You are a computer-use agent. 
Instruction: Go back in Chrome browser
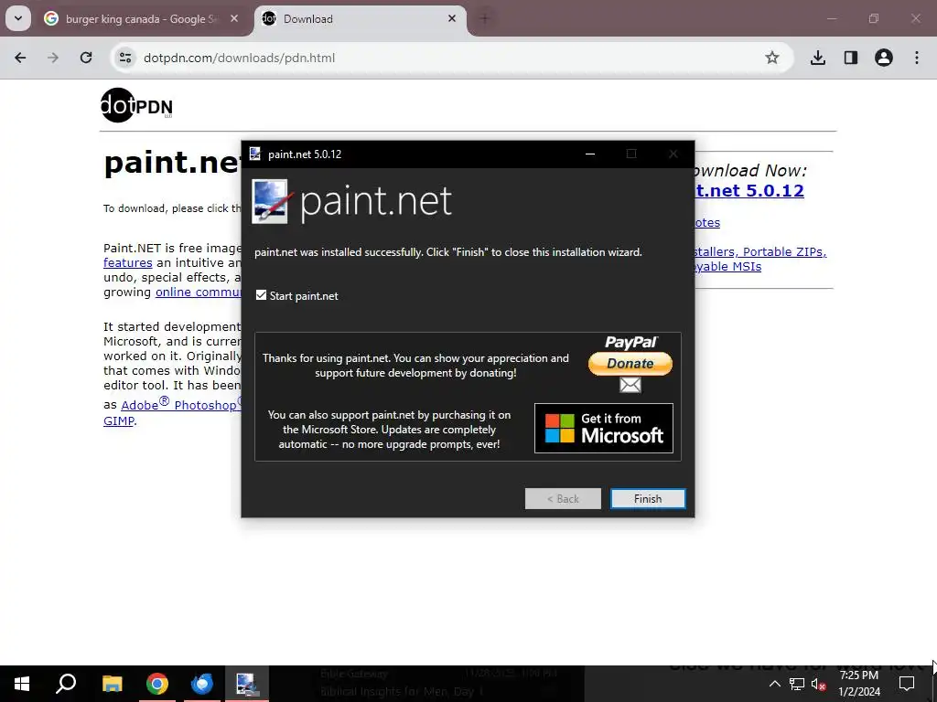[x=20, y=58]
